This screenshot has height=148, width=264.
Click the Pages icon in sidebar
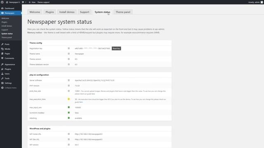click(2, 54)
